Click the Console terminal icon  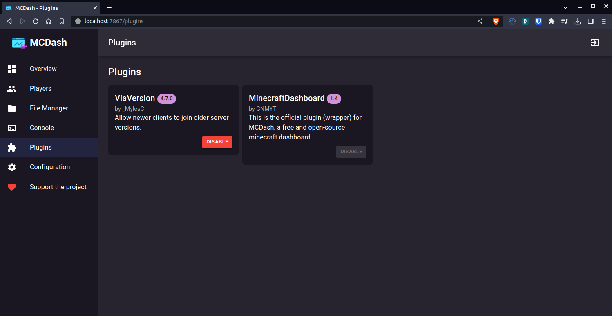tap(12, 128)
